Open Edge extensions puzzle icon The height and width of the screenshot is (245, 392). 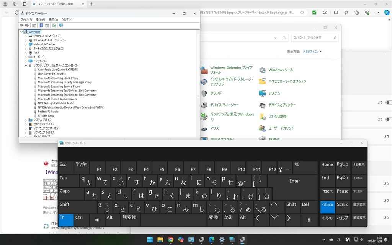pyautogui.click(x=325, y=13)
